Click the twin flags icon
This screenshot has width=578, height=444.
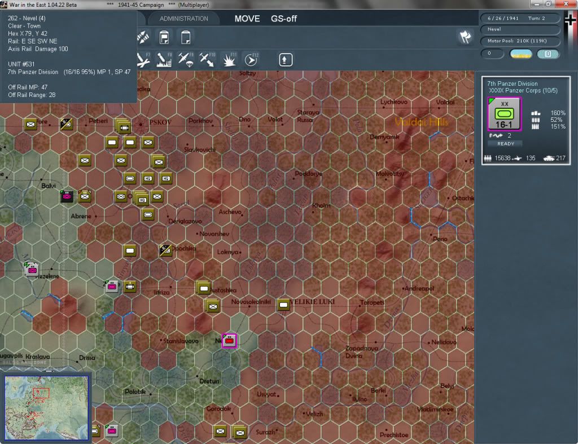click(x=465, y=37)
